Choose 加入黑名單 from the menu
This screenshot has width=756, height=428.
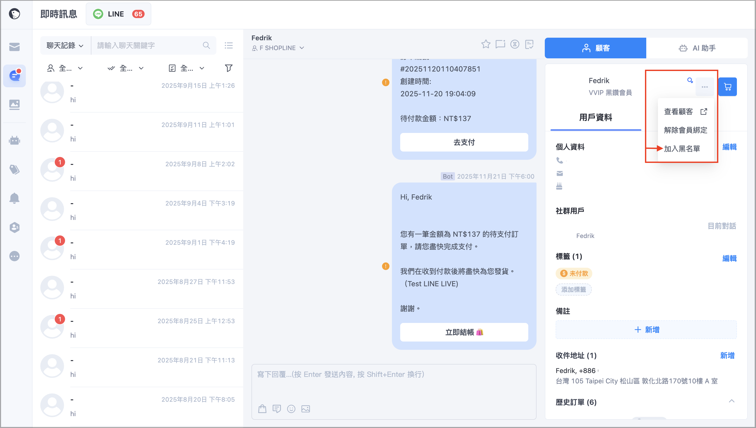[x=686, y=149]
